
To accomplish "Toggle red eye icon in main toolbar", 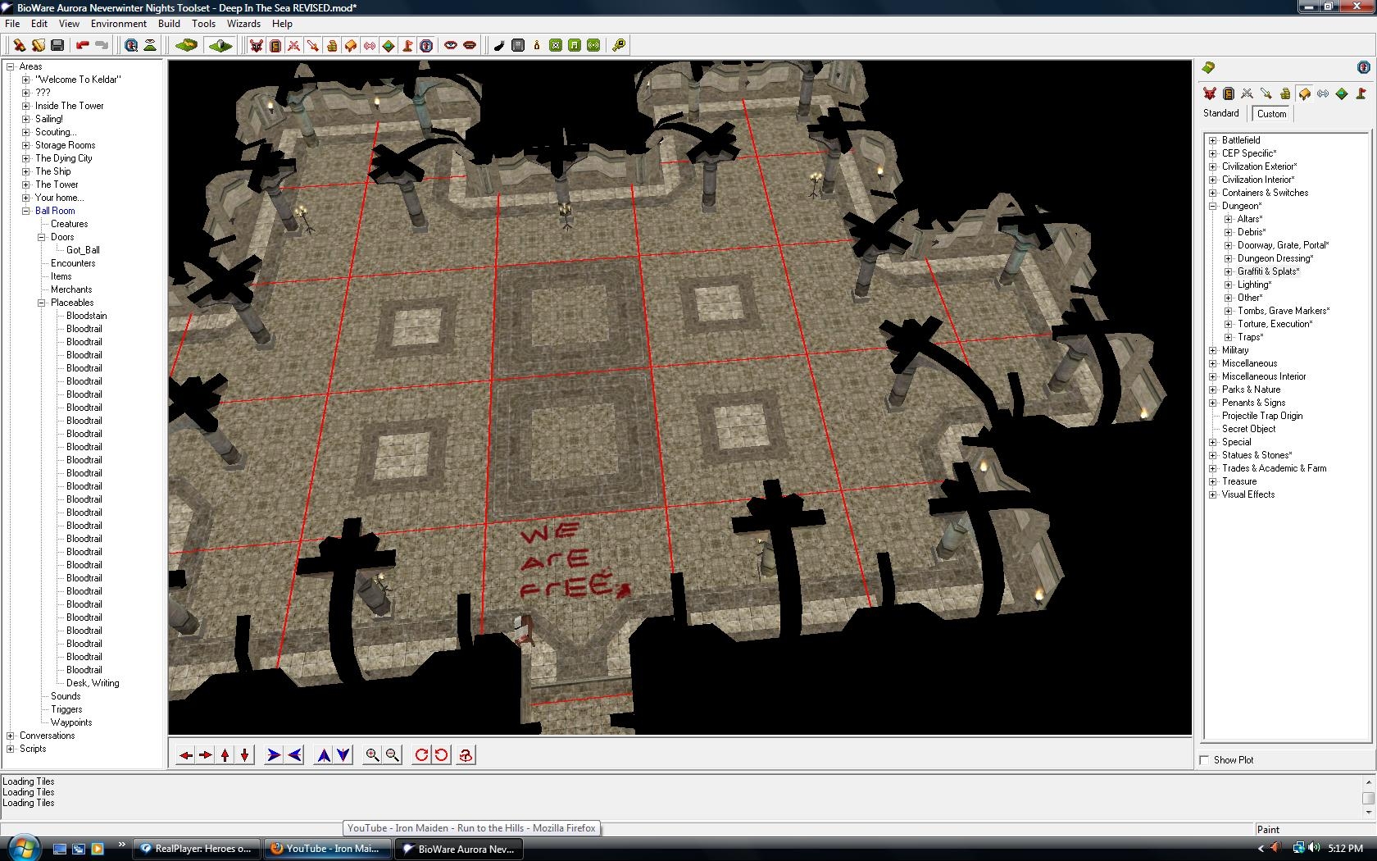I will (450, 46).
